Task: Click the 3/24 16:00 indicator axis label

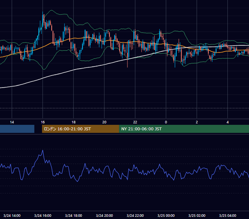Action: (x=43, y=215)
